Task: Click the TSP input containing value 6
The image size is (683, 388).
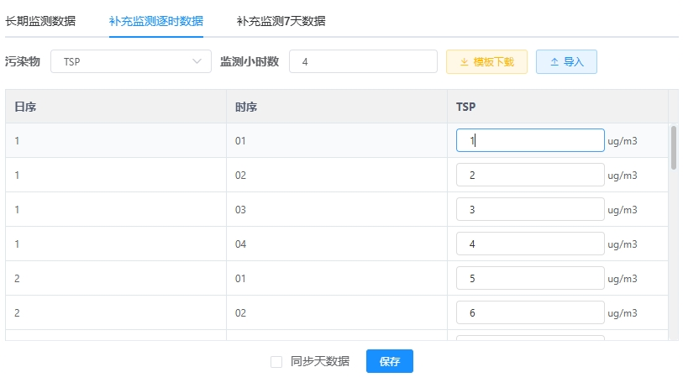Action: point(530,312)
